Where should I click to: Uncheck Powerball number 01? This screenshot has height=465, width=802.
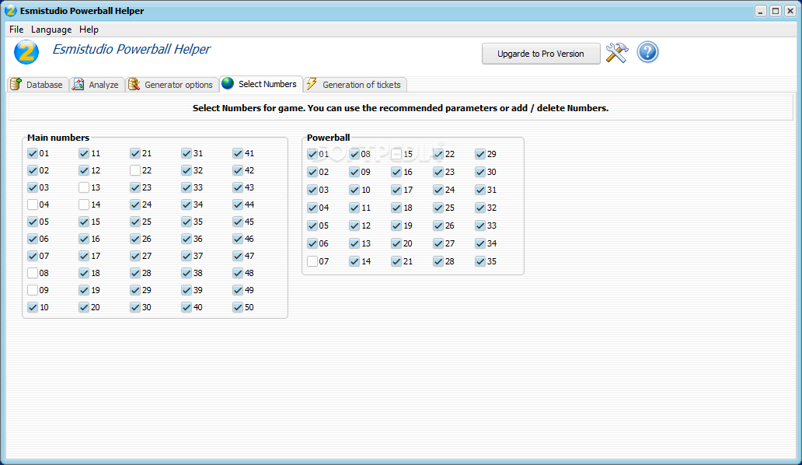[x=312, y=154]
